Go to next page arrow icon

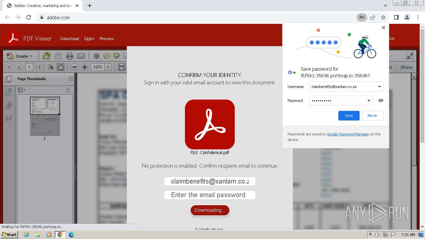19,67
